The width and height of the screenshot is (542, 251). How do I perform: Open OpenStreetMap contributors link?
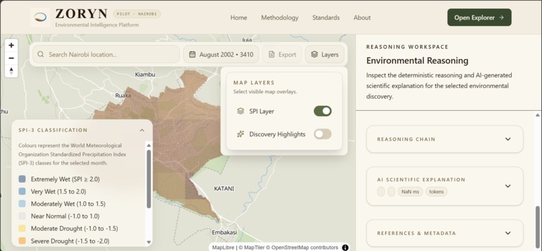(302, 248)
